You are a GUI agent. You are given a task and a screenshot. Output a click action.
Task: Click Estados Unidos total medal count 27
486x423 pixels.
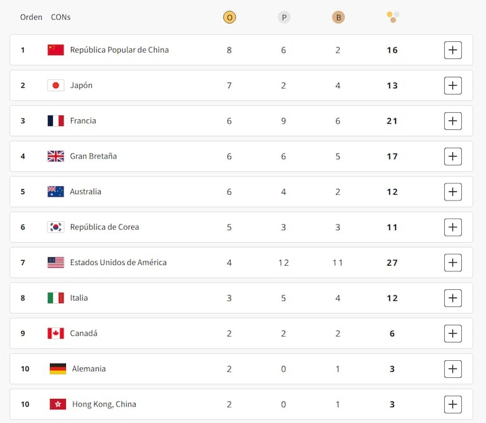tap(392, 263)
